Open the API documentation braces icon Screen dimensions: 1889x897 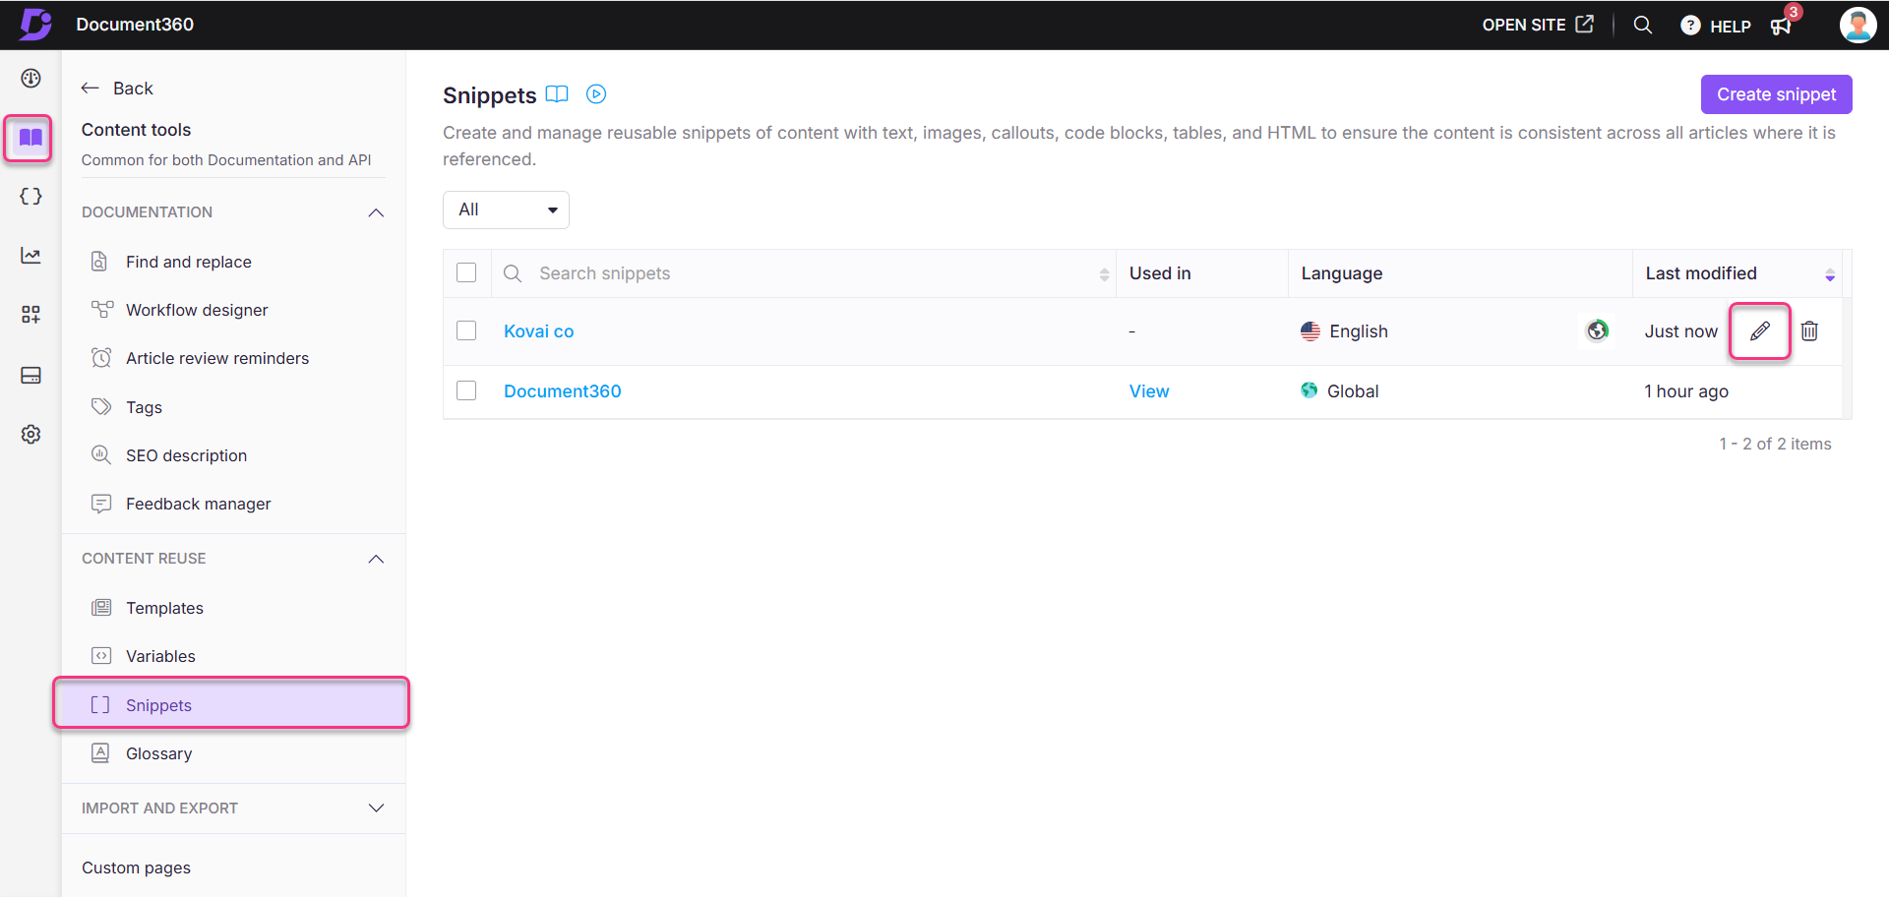click(x=30, y=197)
